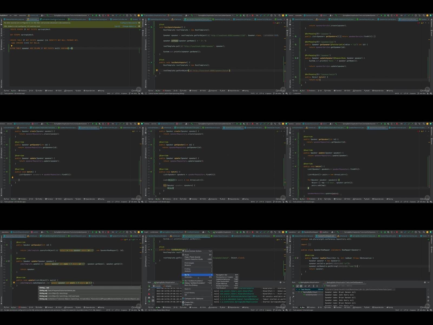Open Endpoints tool button in SpeakerController window
The width and height of the screenshot is (433, 325).
click(357, 91)
